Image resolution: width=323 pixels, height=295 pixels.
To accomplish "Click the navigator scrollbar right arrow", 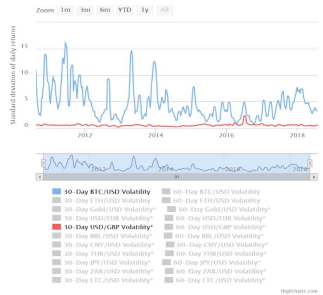I will pyautogui.click(x=314, y=177).
